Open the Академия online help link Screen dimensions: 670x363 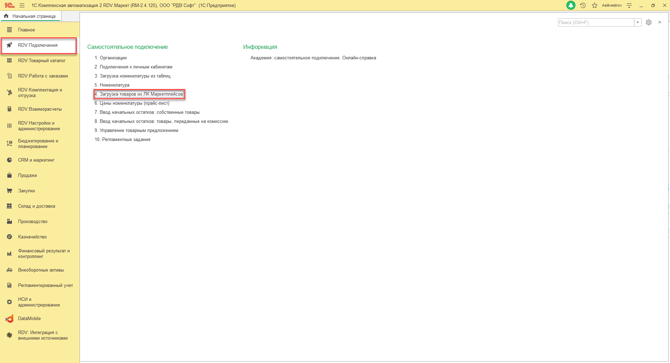313,58
